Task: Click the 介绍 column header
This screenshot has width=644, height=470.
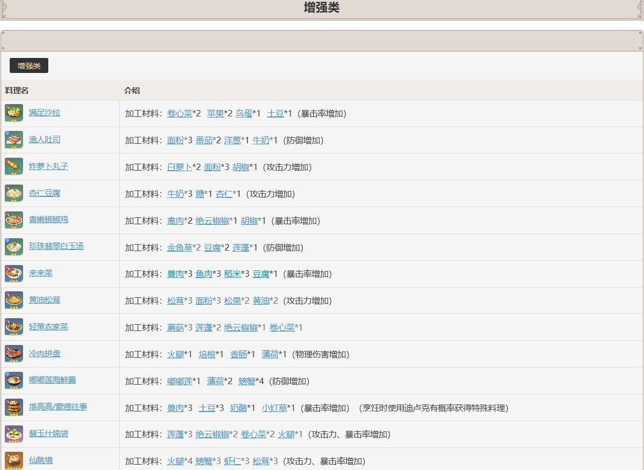Action: pos(132,91)
